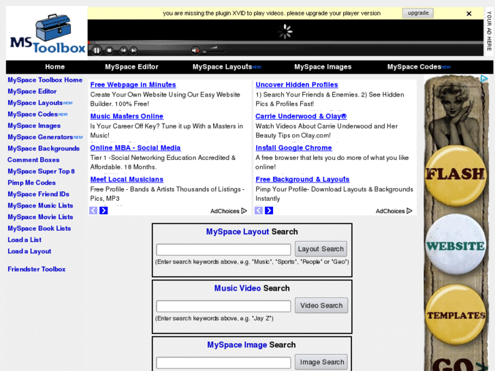This screenshot has width=495, height=371.
Task: Click the Load a Layout link
Action: [29, 251]
